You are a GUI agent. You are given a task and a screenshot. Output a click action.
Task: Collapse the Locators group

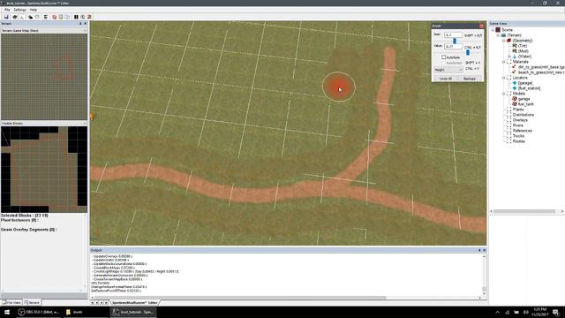tap(503, 78)
